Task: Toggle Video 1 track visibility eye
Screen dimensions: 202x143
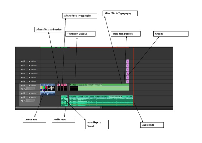Action: pos(22,86)
